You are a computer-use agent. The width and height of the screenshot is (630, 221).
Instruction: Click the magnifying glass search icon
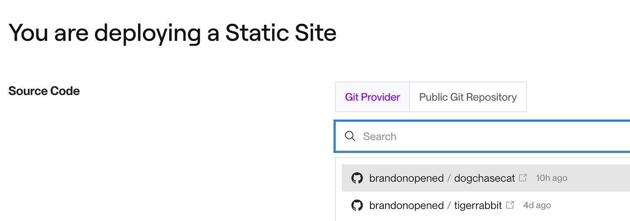pos(350,136)
